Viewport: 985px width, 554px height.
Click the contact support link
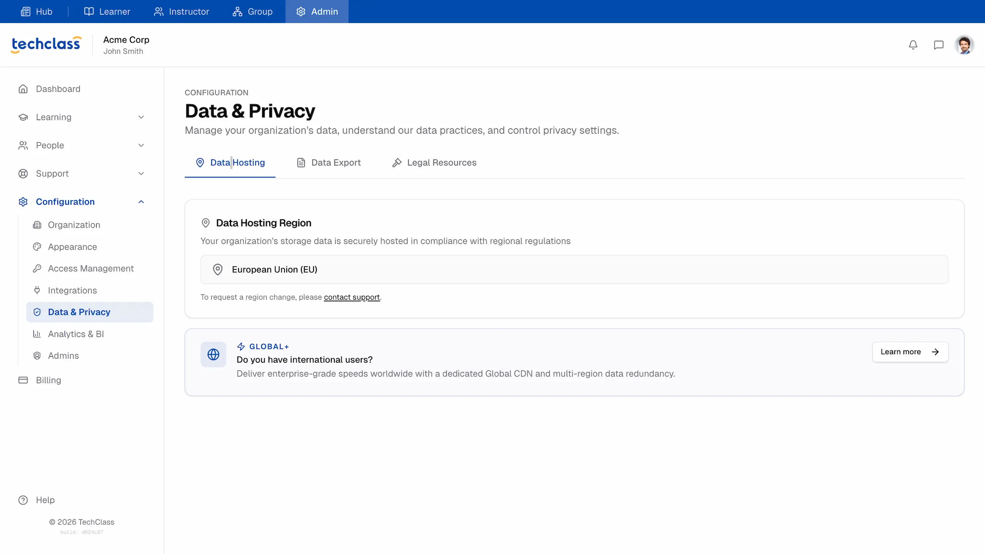click(x=352, y=297)
